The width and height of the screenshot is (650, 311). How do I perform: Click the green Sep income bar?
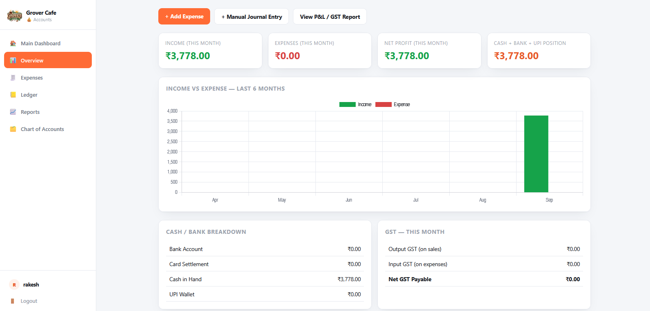(x=536, y=154)
